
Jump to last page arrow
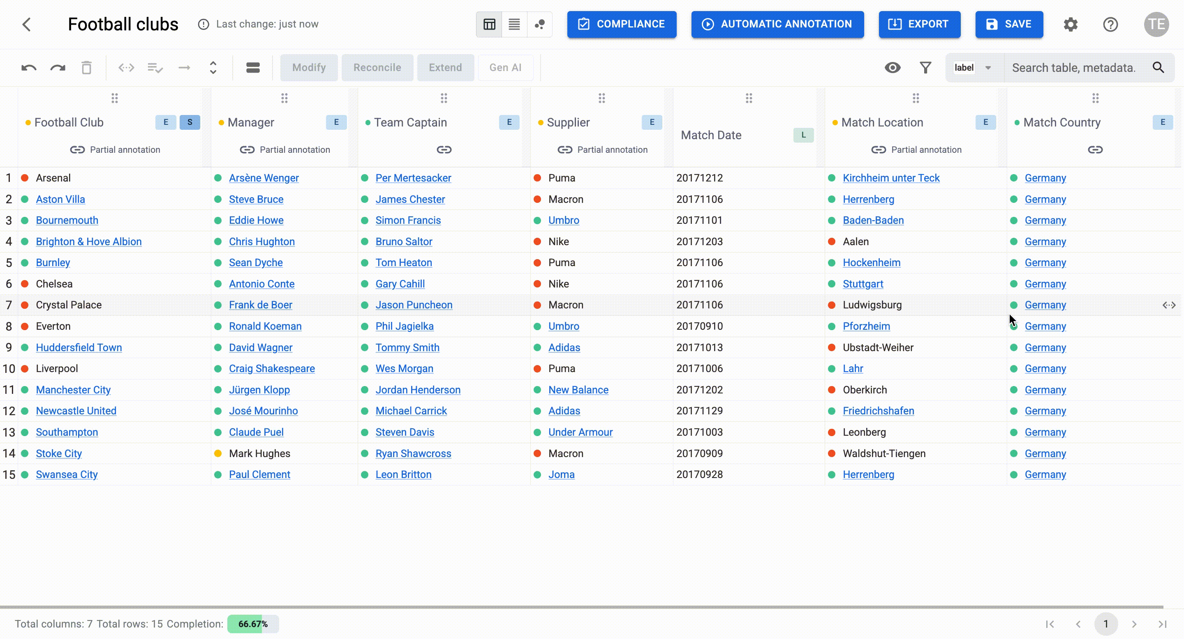point(1162,624)
